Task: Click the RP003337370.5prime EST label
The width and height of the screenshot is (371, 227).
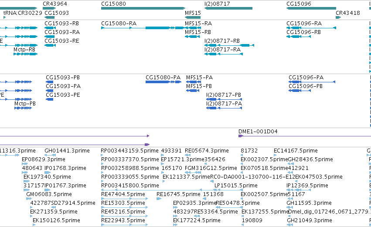Action: 130,159
